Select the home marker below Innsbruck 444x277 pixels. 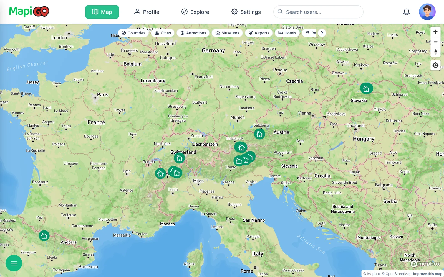[241, 147]
